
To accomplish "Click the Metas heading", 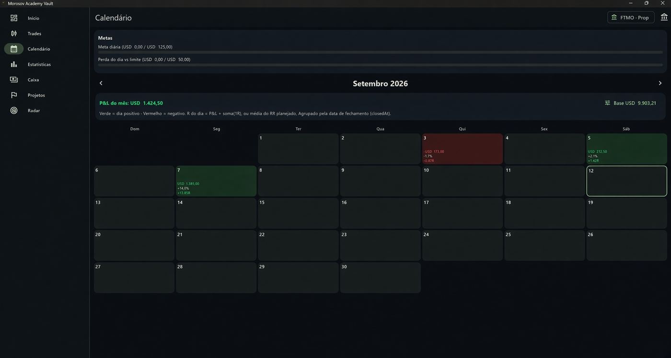I will coord(105,38).
